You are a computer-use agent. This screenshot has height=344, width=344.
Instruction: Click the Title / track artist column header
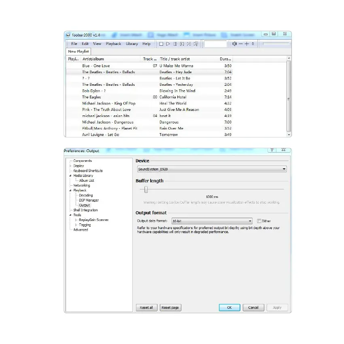(x=188, y=59)
